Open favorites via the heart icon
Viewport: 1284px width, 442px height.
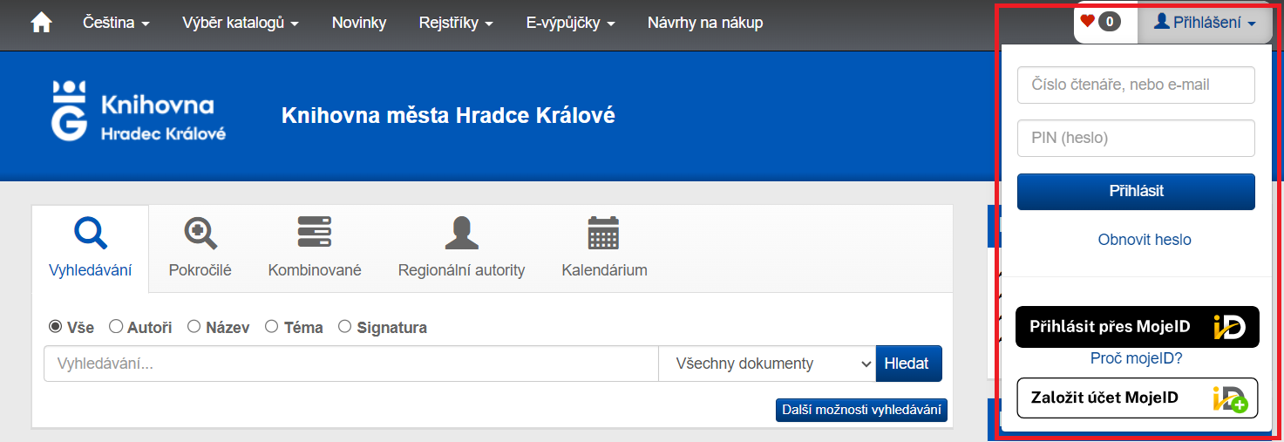[x=1087, y=23]
